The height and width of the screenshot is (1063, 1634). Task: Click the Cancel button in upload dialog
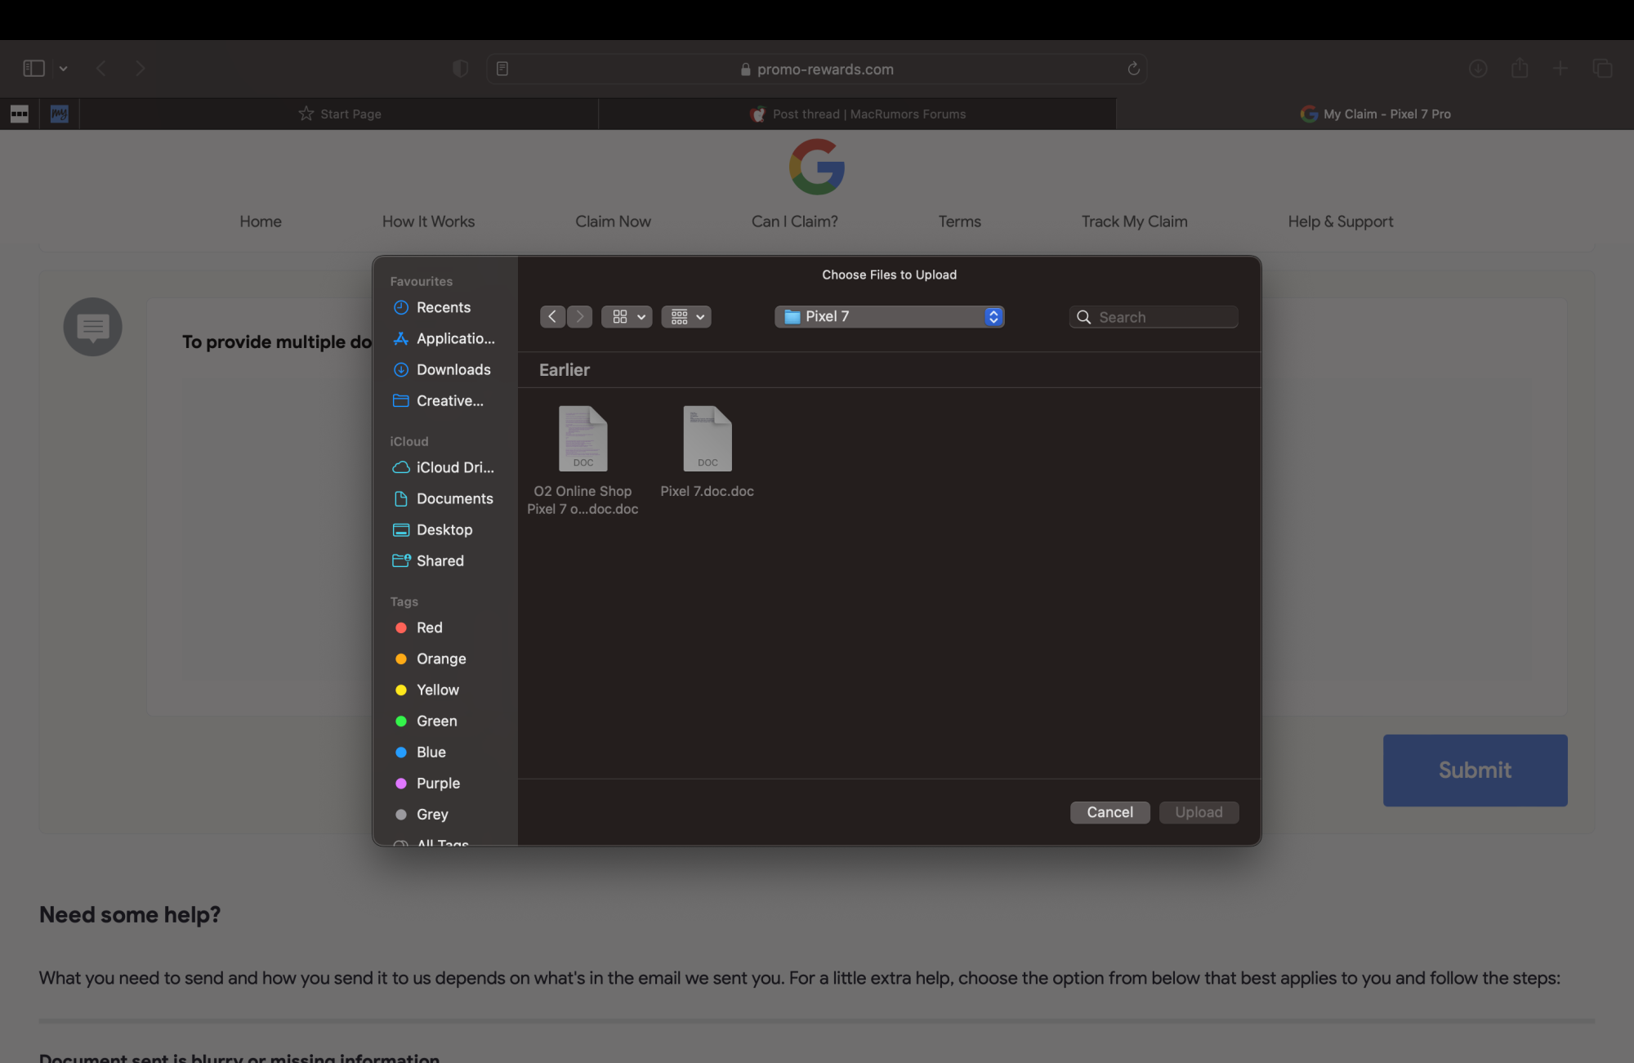pos(1109,812)
